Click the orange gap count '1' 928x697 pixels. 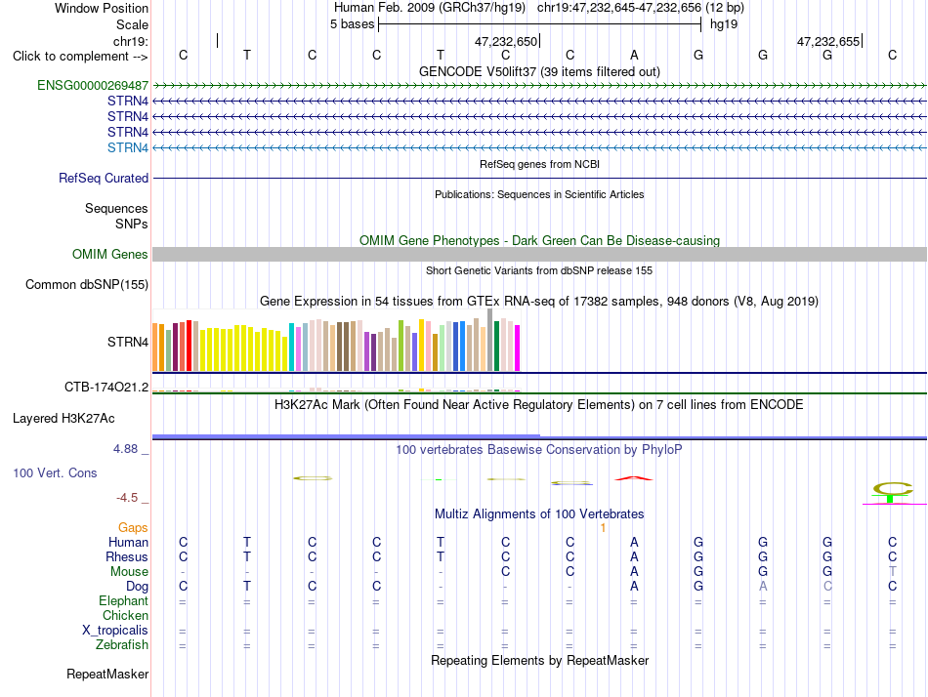click(603, 528)
